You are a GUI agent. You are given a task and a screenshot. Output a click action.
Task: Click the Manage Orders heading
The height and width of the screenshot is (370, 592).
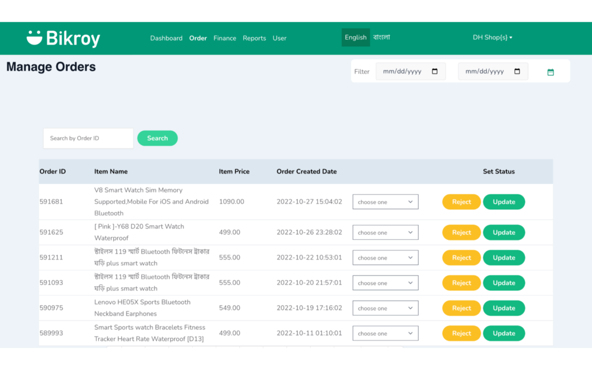click(x=51, y=67)
